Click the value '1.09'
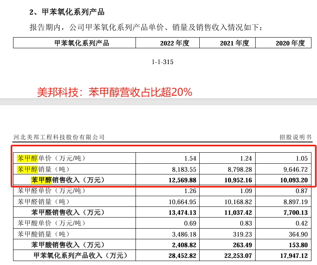This screenshot has width=317, height=265. [246, 191]
